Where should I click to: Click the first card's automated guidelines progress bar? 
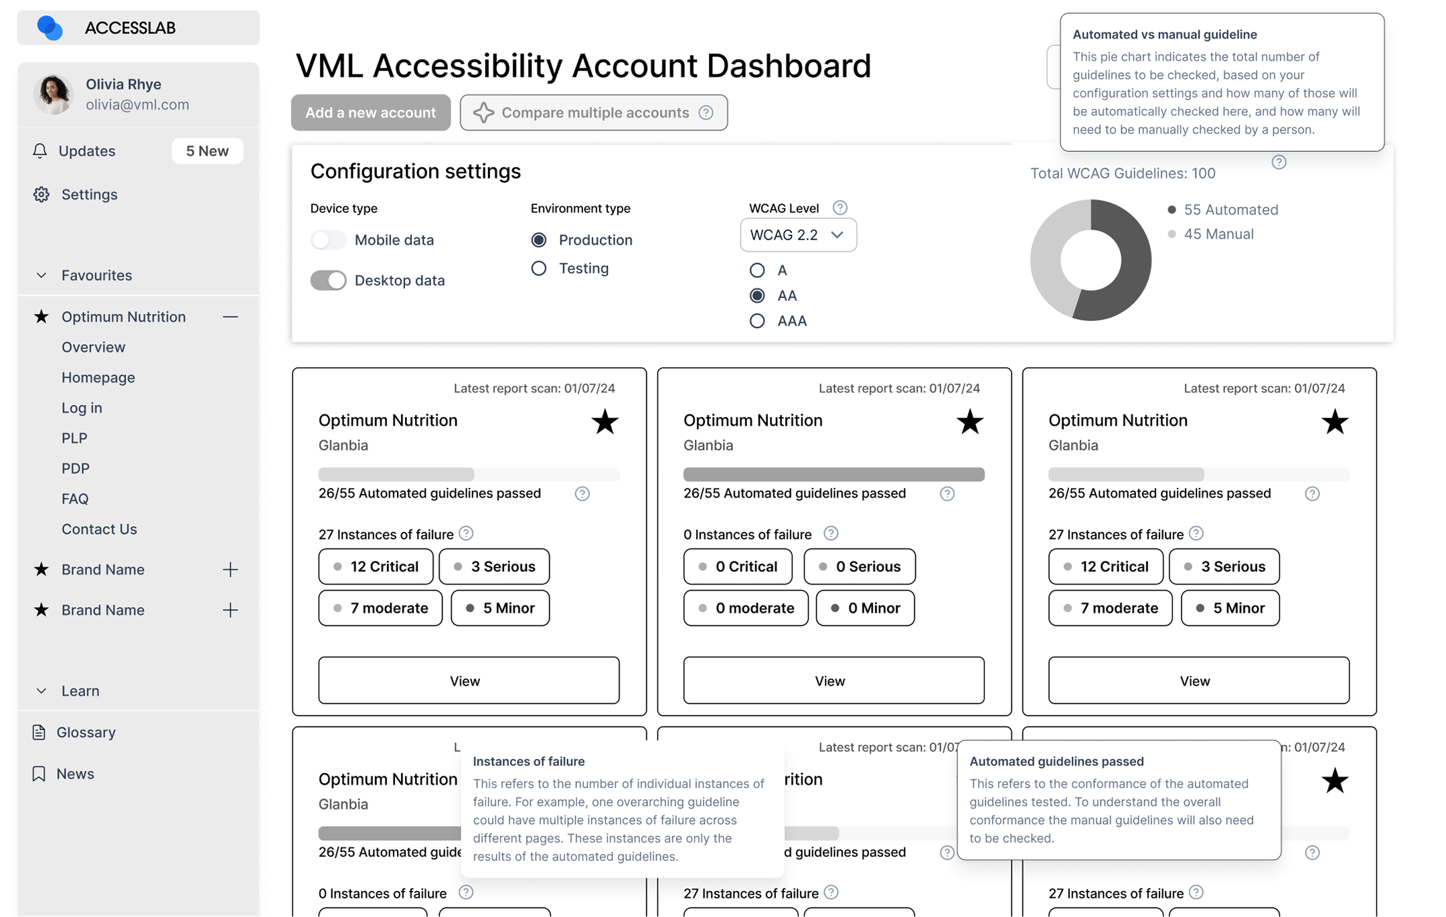(469, 474)
